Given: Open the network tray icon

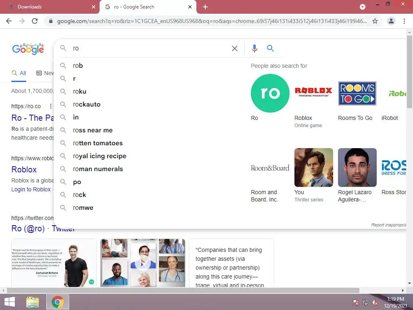Looking at the screenshot, I should [365, 302].
